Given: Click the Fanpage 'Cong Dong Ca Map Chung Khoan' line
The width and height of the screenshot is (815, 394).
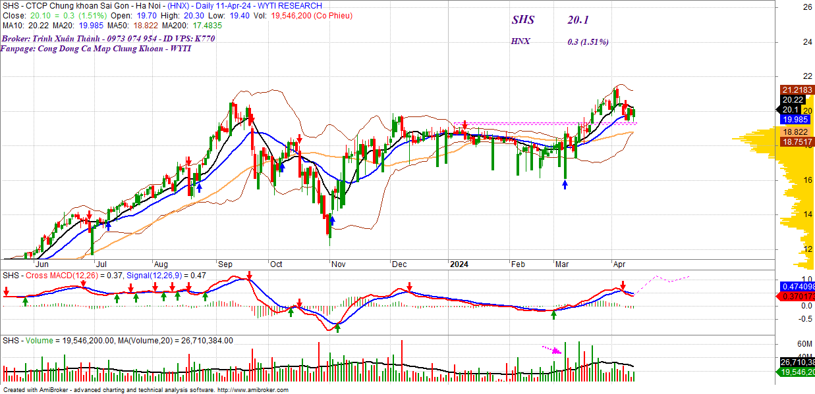Looking at the screenshot, I should coord(96,48).
